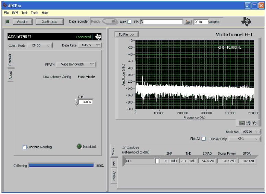266x194 pixels.
Task: Check the Continue Reading checkbox
Action: pyautogui.click(x=25, y=147)
